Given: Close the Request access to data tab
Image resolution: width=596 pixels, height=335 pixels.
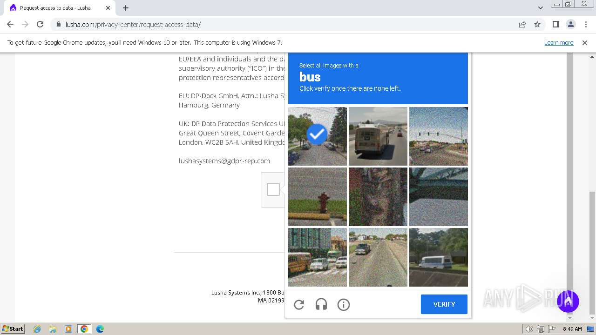Looking at the screenshot, I should pyautogui.click(x=108, y=8).
